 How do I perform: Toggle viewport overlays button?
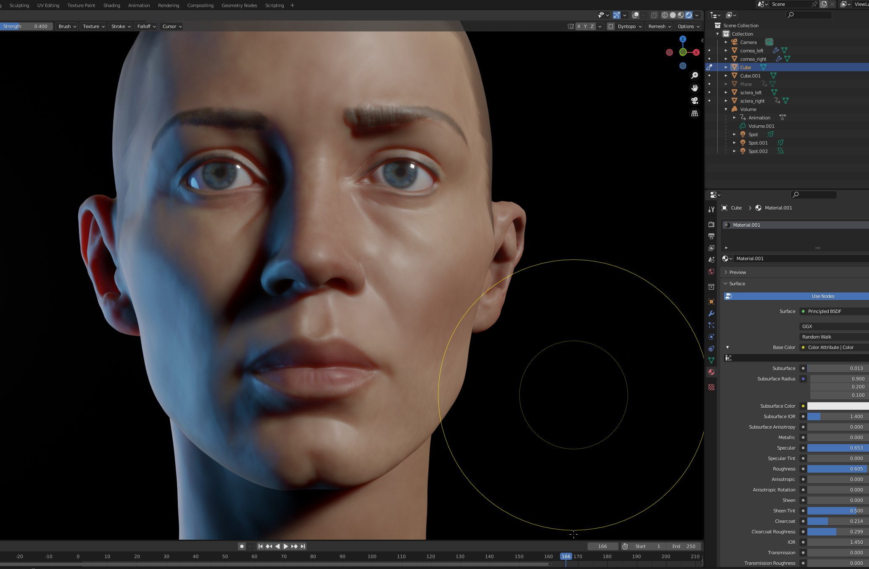pyautogui.click(x=636, y=15)
